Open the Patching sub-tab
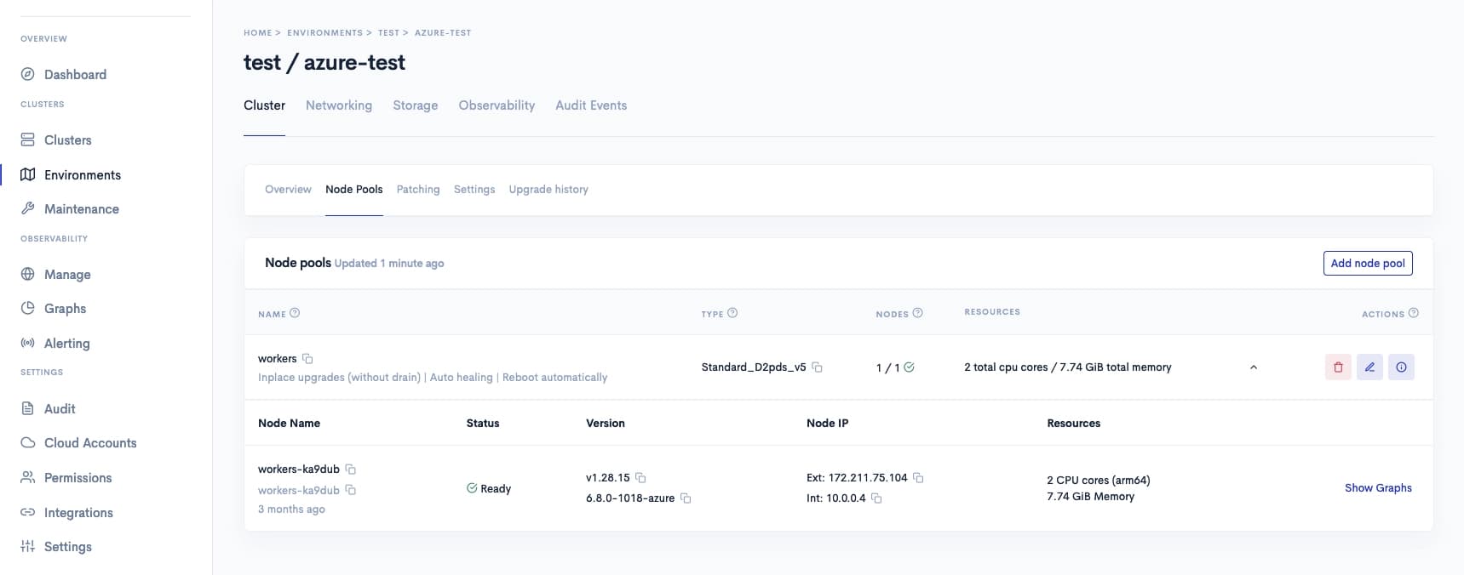This screenshot has height=575, width=1464. pyautogui.click(x=417, y=190)
